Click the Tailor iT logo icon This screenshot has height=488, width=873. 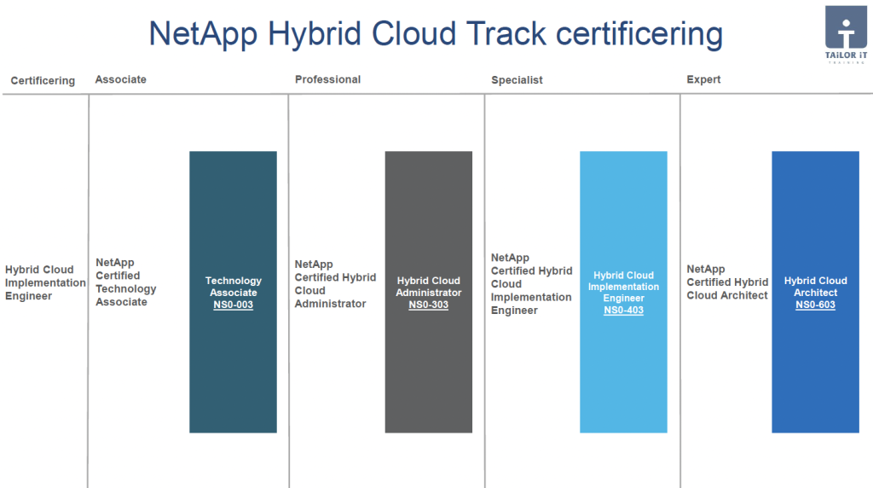[x=846, y=34]
